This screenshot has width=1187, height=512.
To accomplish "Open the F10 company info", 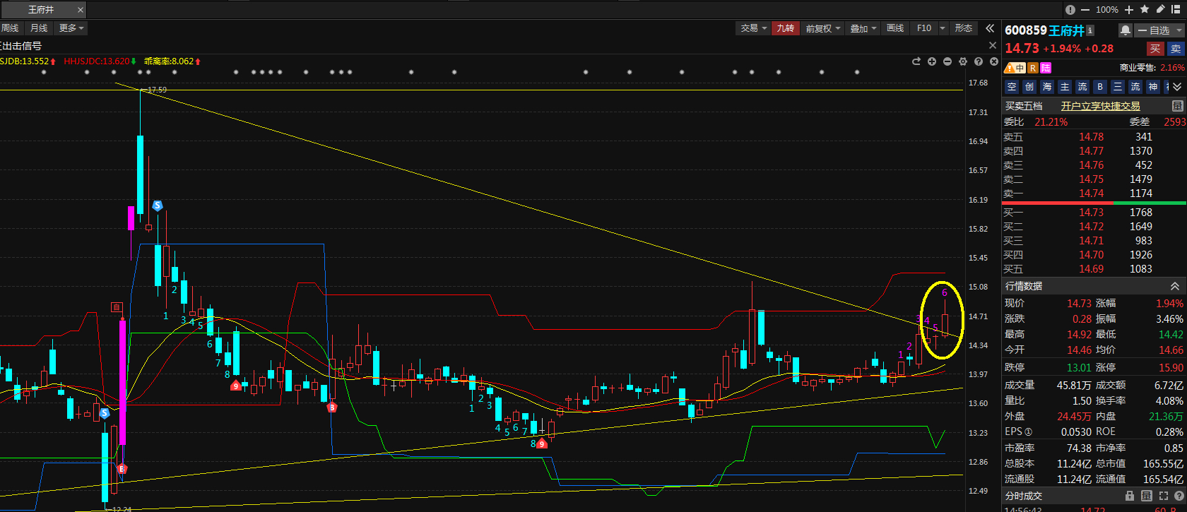I will [924, 28].
